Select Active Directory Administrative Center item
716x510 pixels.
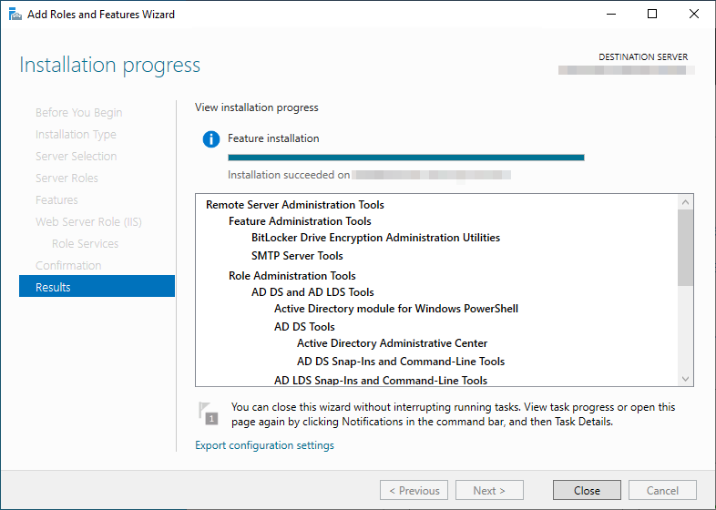(x=392, y=343)
